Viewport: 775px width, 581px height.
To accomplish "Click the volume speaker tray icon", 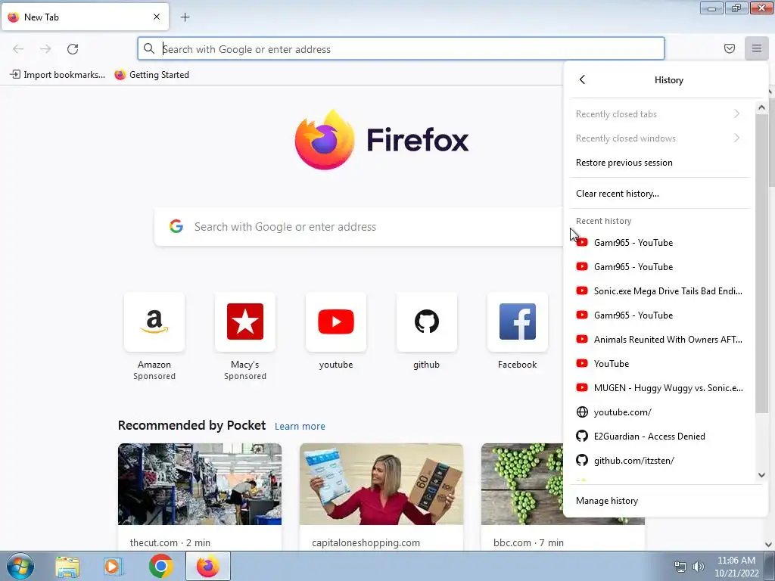I will [698, 567].
